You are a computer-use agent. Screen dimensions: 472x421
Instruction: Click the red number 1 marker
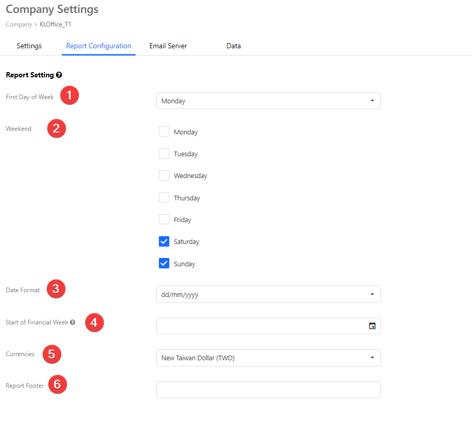coord(70,96)
